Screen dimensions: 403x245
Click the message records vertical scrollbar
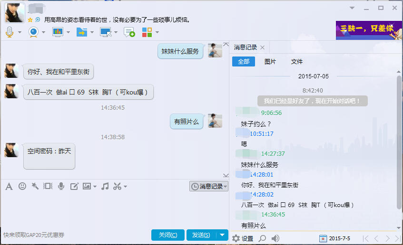pyautogui.click(x=399, y=142)
